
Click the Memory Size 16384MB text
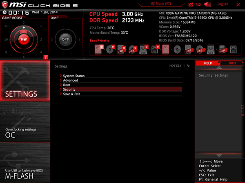click(177, 22)
